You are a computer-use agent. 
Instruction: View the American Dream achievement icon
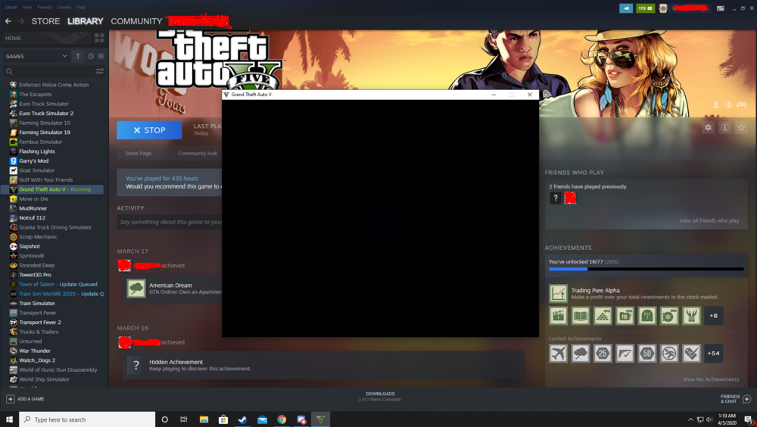[x=136, y=288]
